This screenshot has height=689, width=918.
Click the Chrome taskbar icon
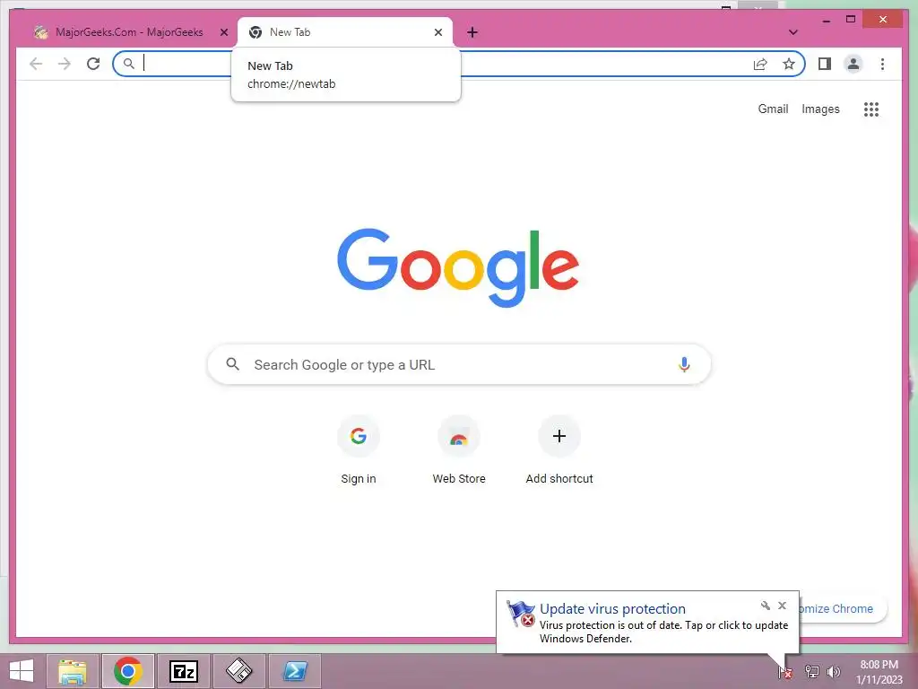pyautogui.click(x=127, y=671)
